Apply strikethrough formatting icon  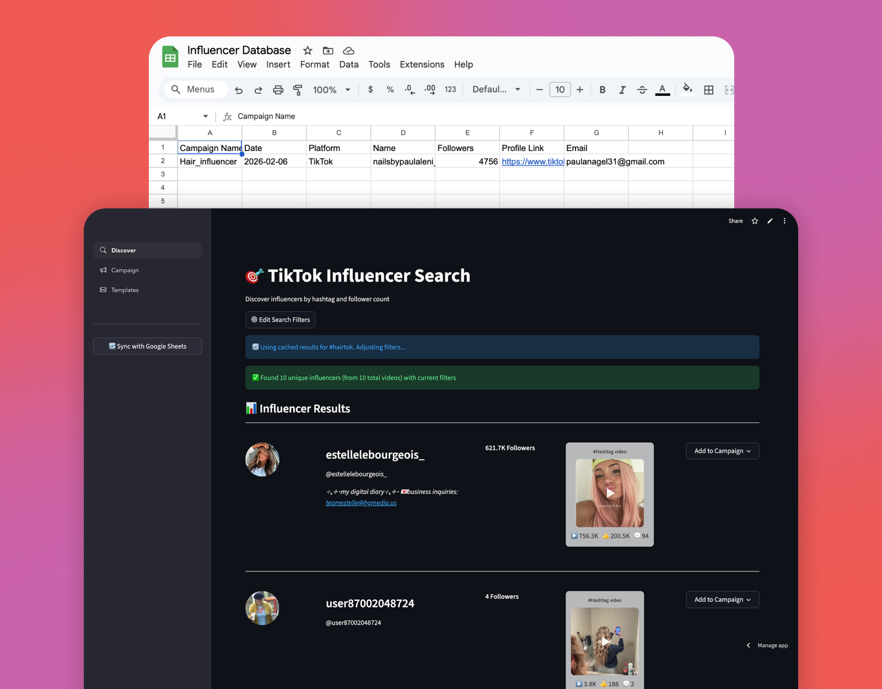(x=642, y=90)
